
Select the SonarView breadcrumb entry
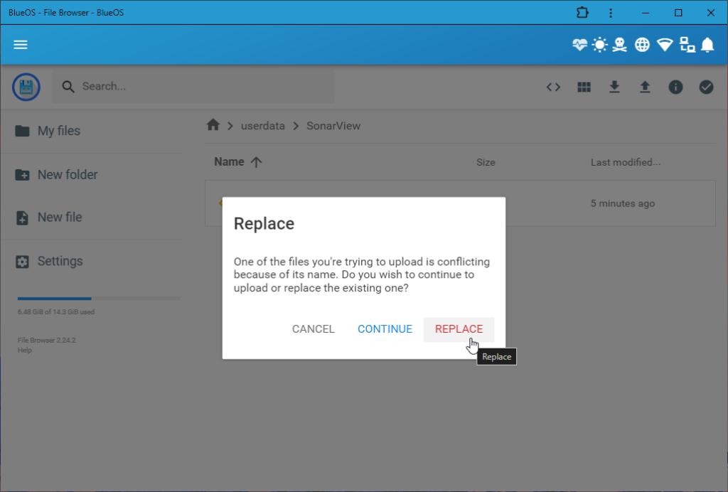click(333, 125)
